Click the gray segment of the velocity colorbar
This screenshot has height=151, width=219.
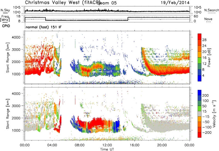pyautogui.click(x=200, y=114)
